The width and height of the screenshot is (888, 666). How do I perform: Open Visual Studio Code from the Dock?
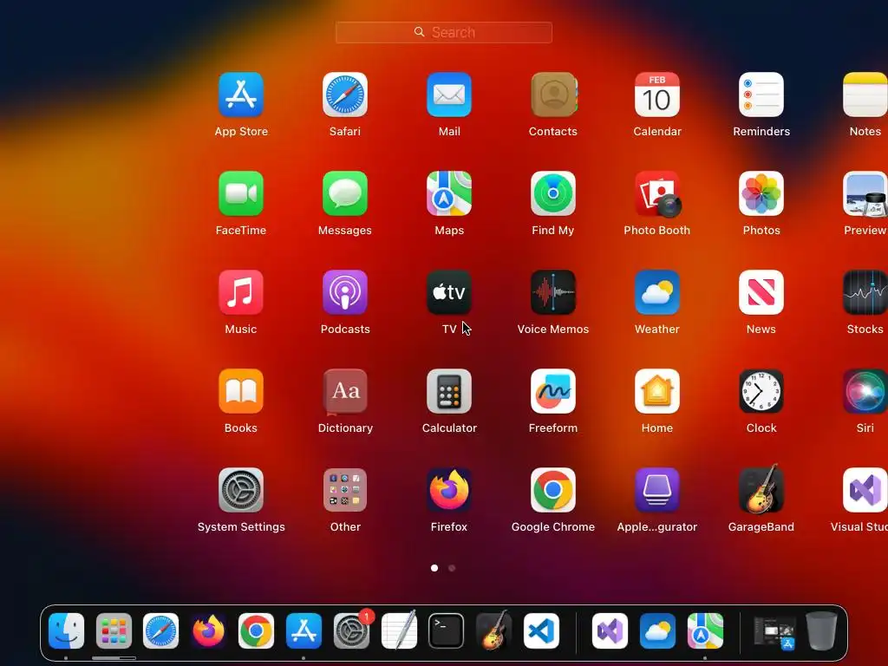(541, 631)
